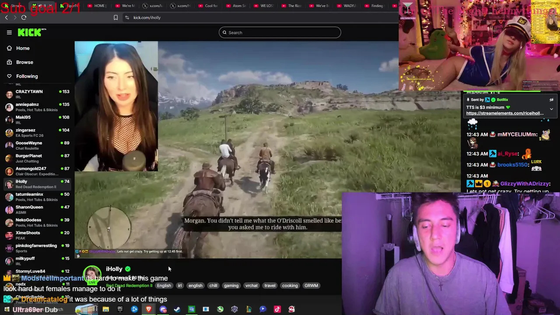Switch to Cool for YouTube tab

[x=208, y=6]
